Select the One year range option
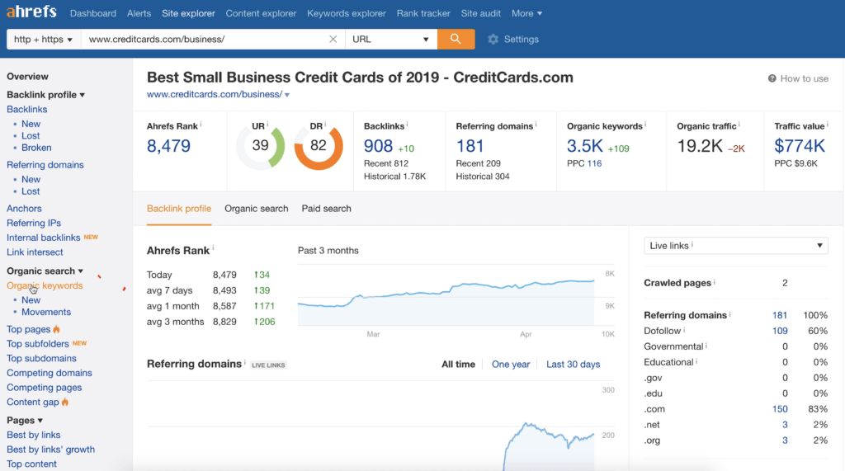The width and height of the screenshot is (845, 471). (510, 365)
